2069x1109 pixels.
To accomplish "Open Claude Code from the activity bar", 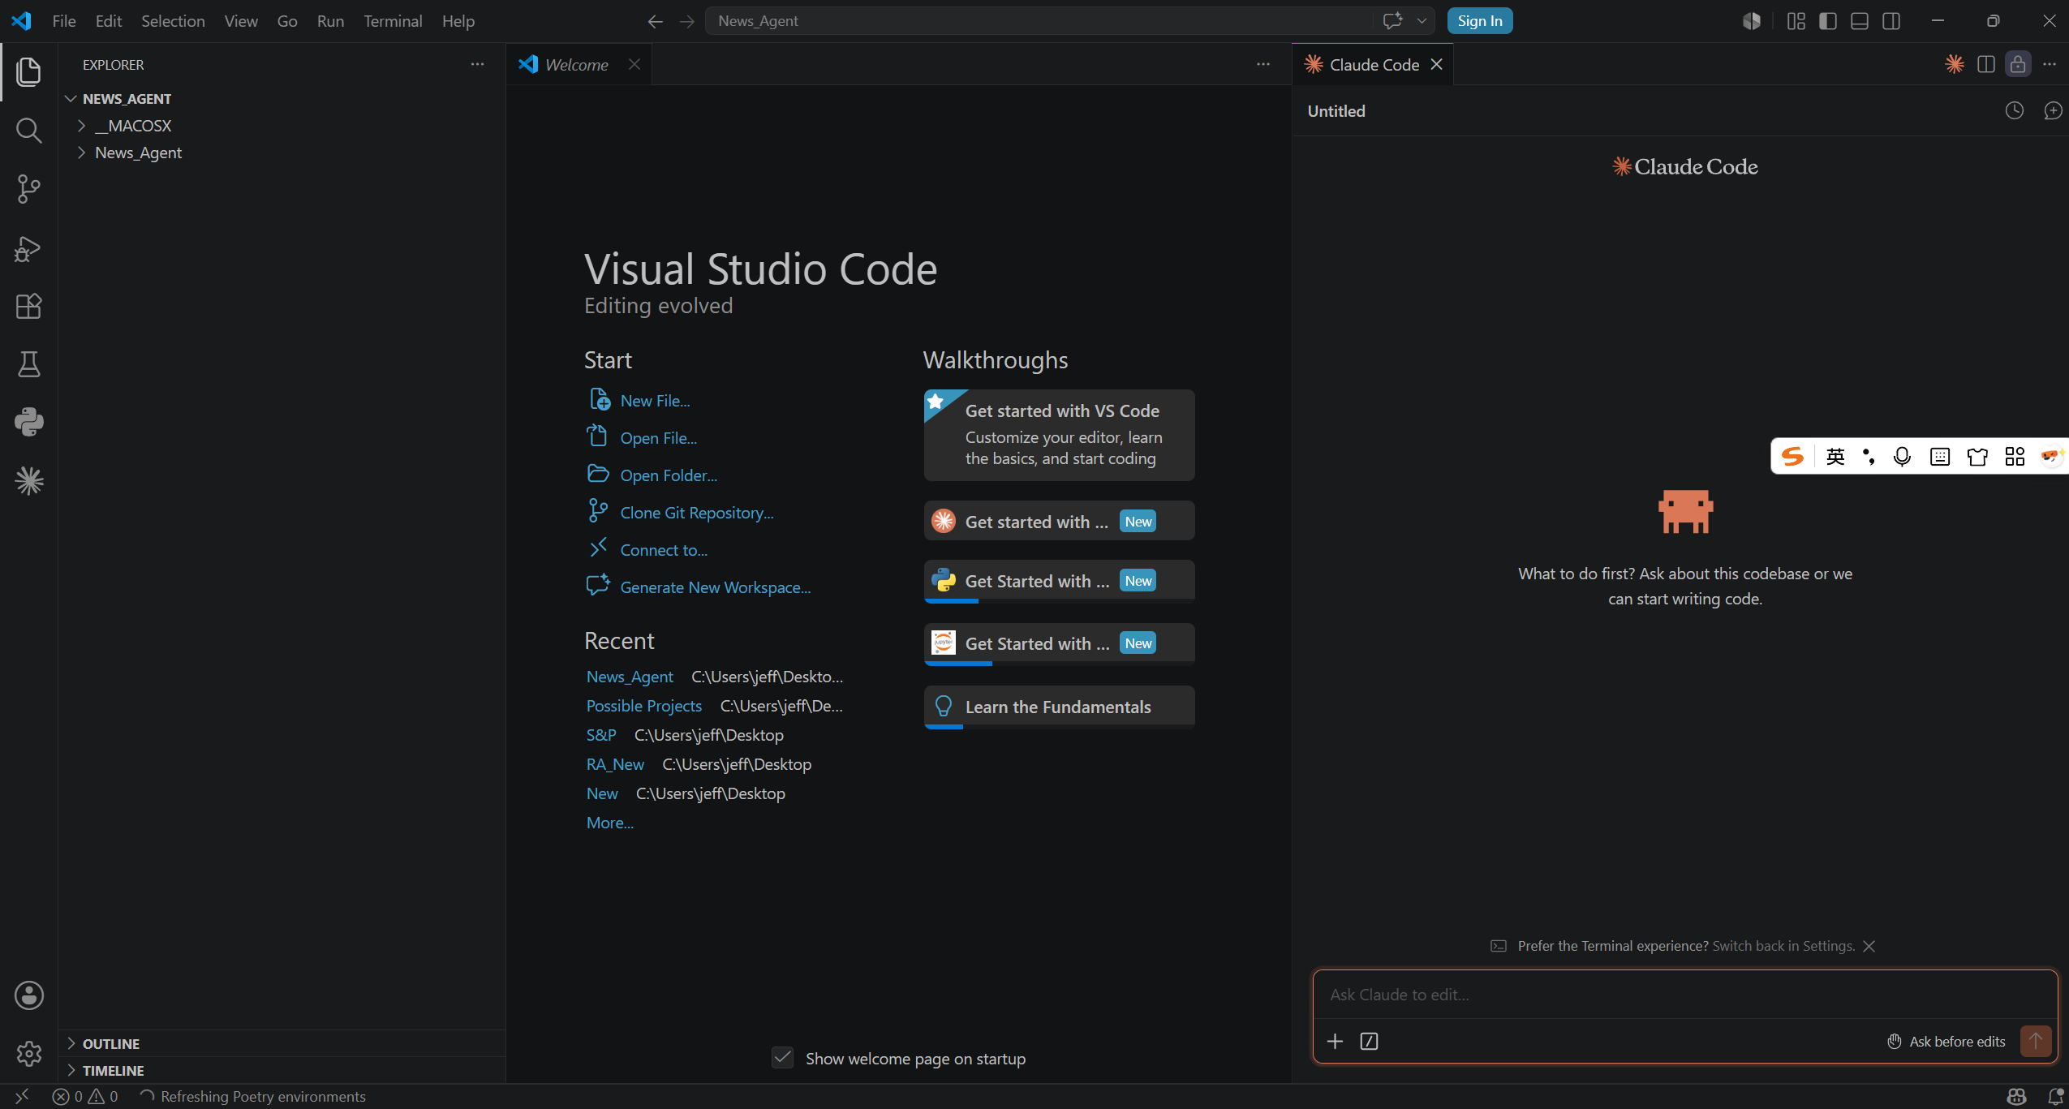I will (x=28, y=481).
